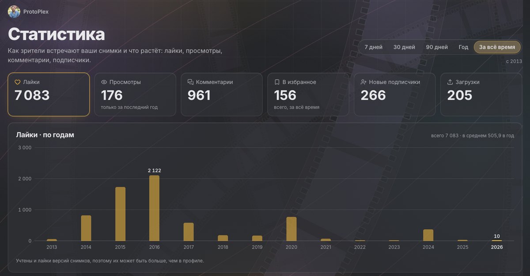Click the 2023 axis label
Screen dimensions: 530x276
[x=394, y=247]
